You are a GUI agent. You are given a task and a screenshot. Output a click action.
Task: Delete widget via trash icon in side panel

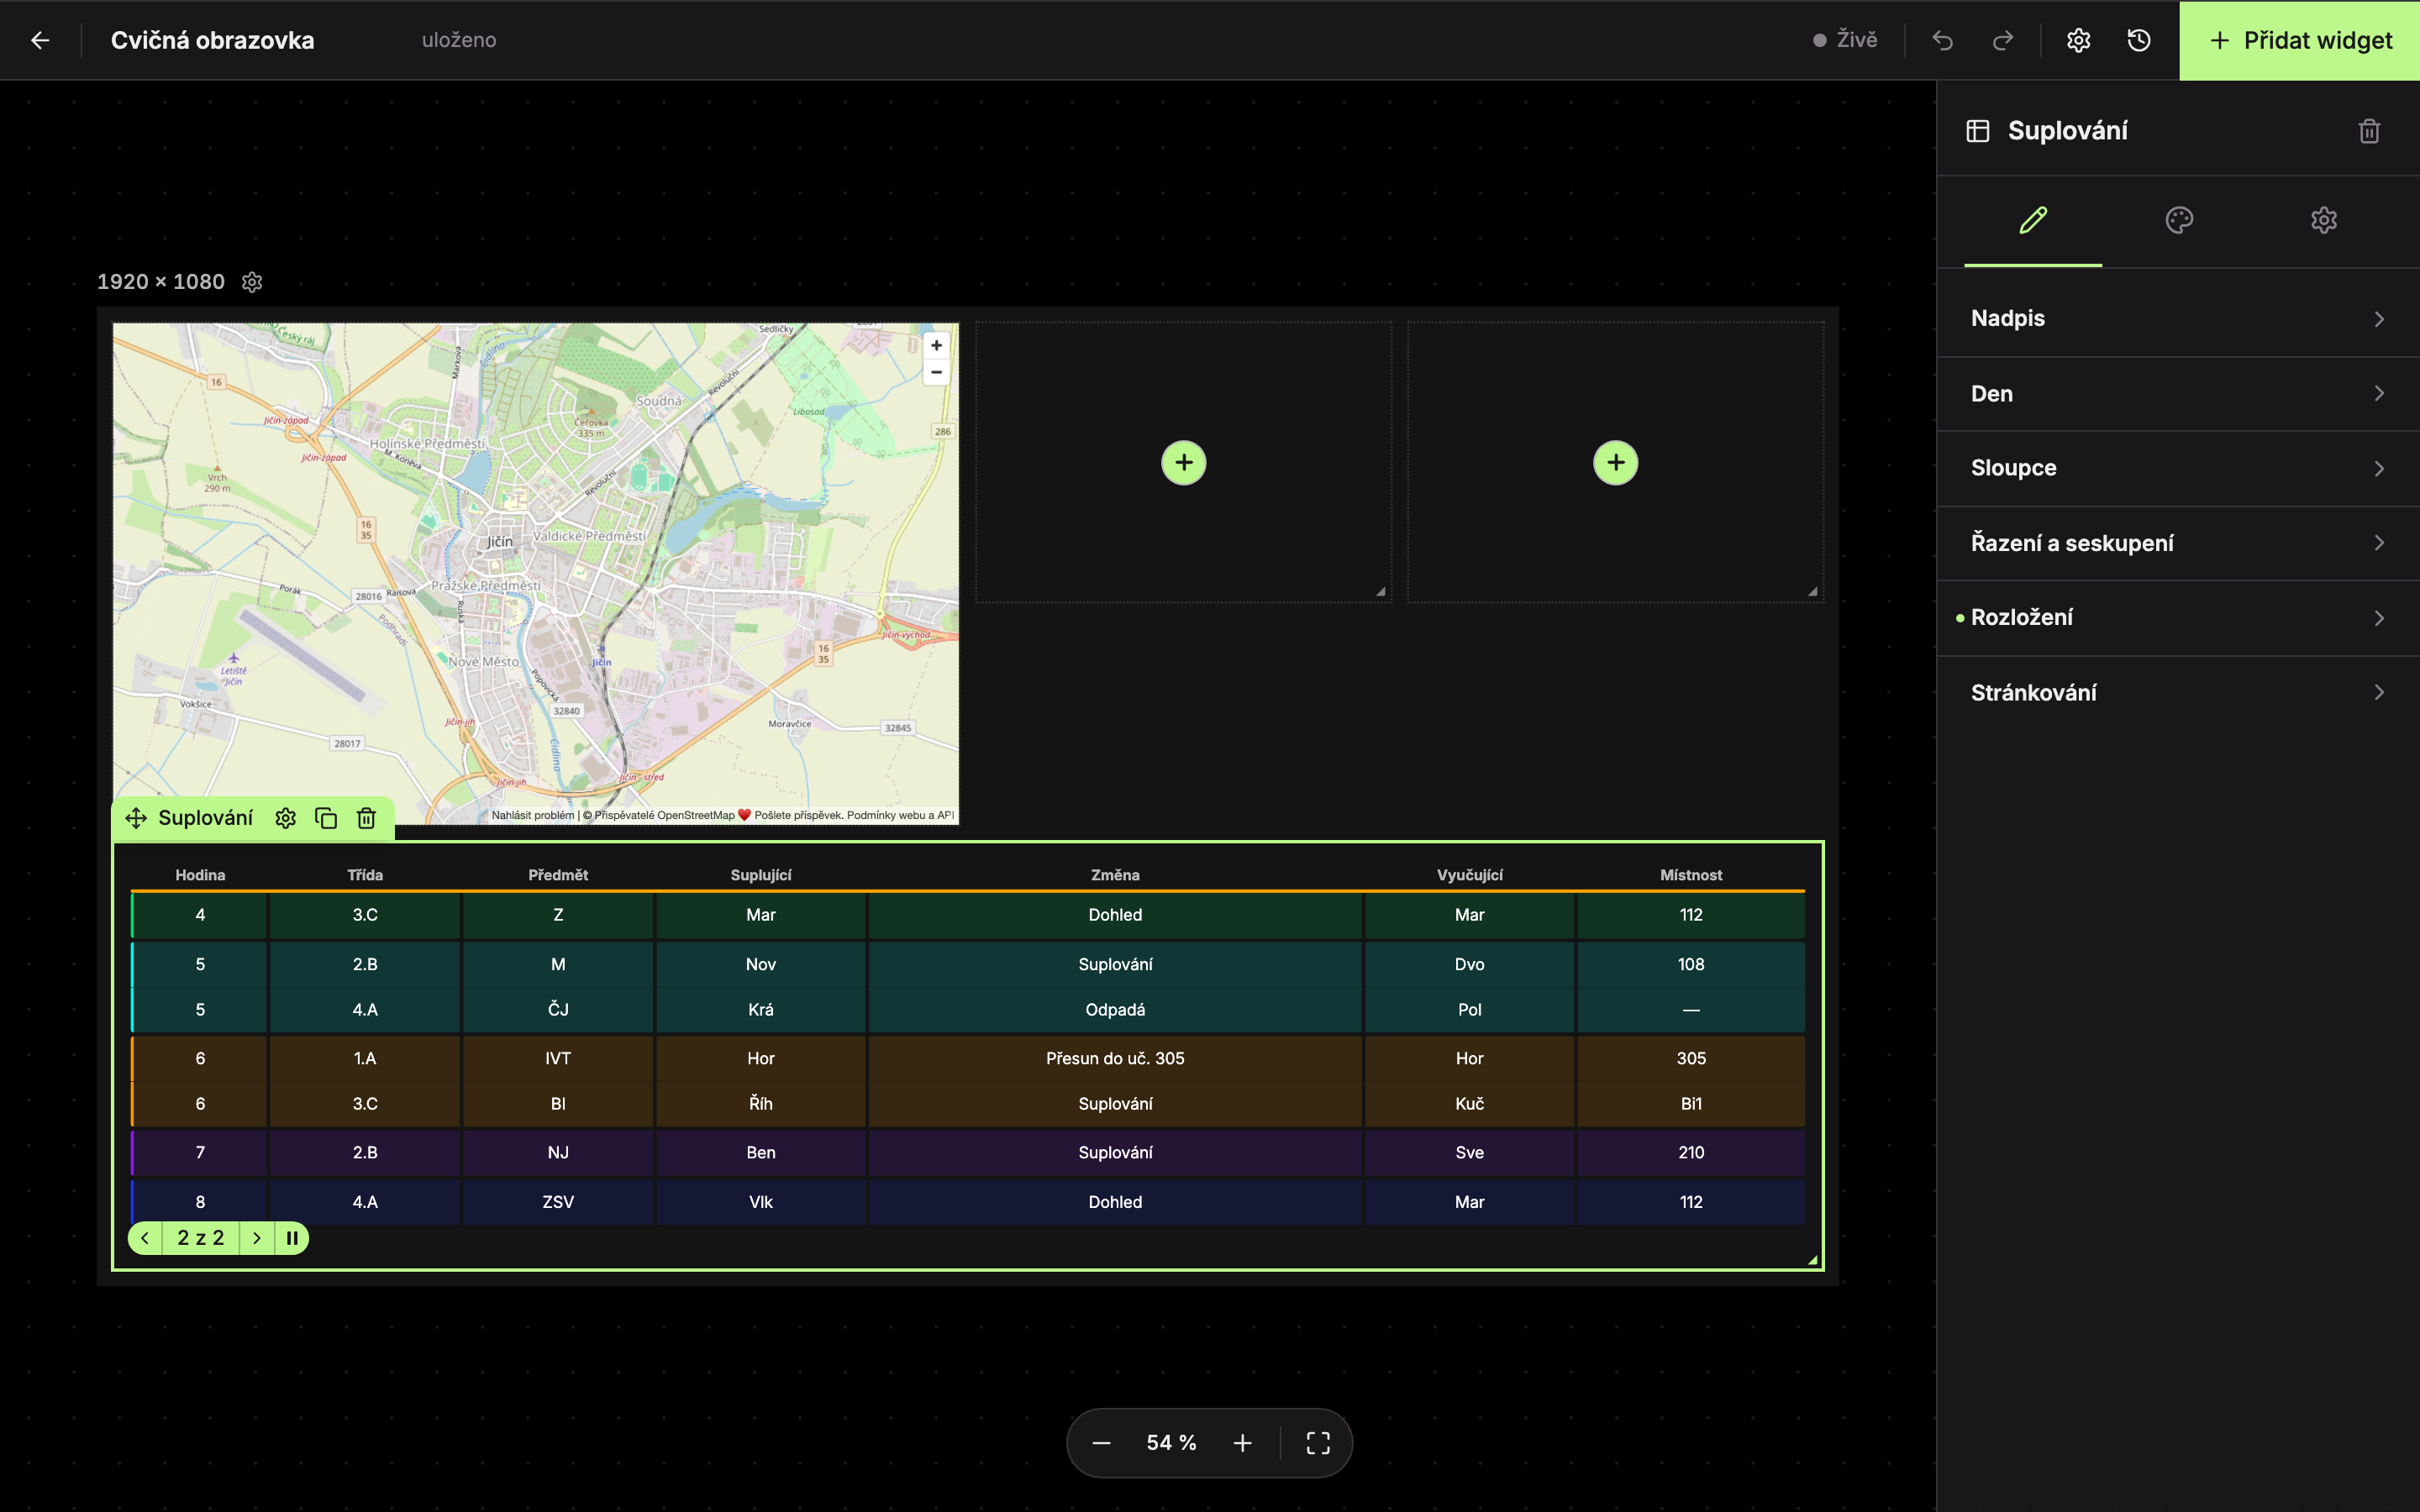[2369, 131]
